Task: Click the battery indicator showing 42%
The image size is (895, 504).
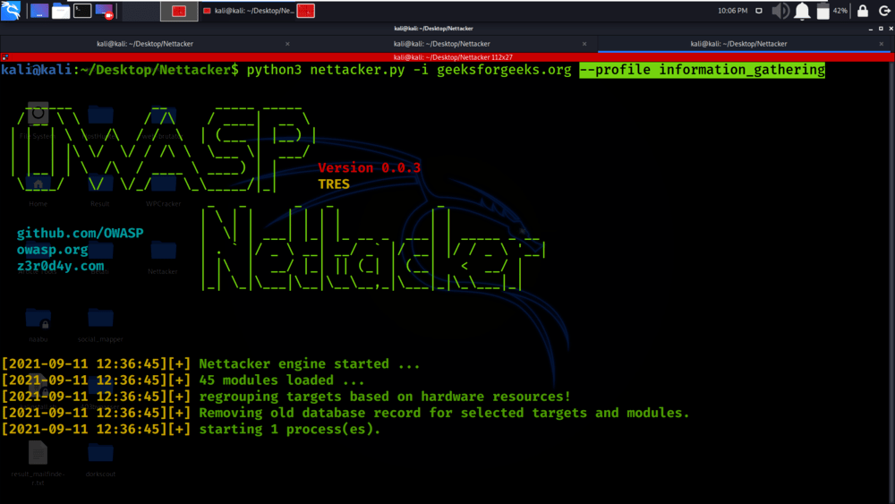Action: 831,11
